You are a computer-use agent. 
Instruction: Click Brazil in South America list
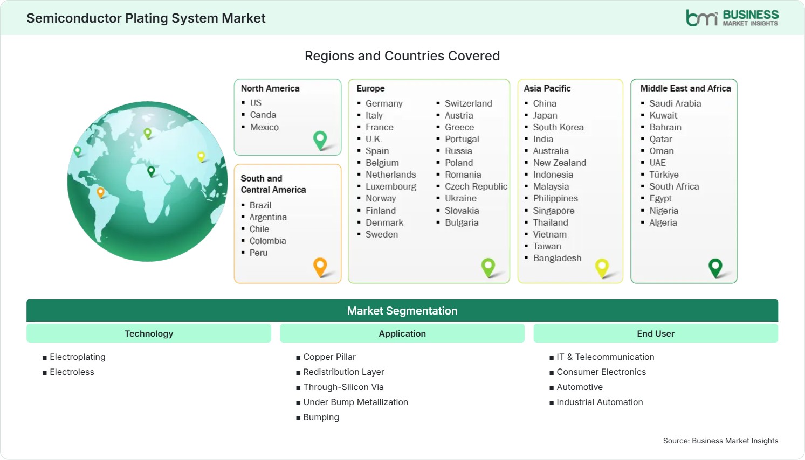(x=260, y=205)
